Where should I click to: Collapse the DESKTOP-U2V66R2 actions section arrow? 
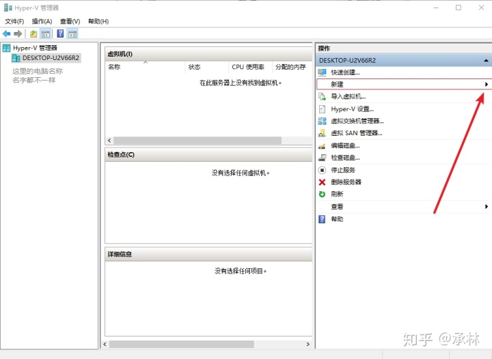[x=486, y=61]
